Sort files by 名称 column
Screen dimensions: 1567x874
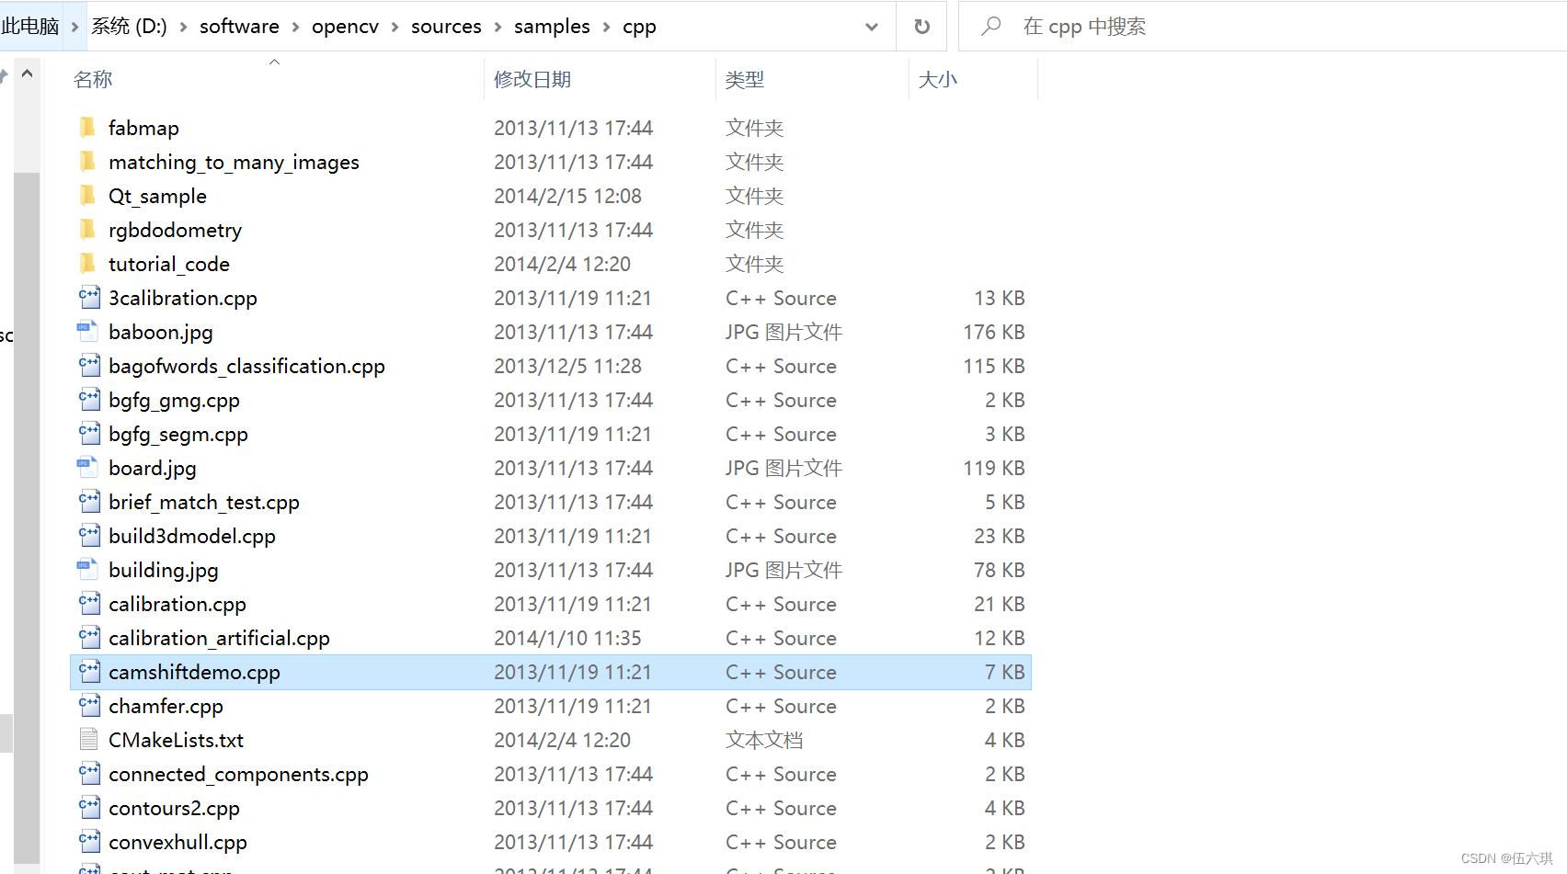(x=93, y=79)
